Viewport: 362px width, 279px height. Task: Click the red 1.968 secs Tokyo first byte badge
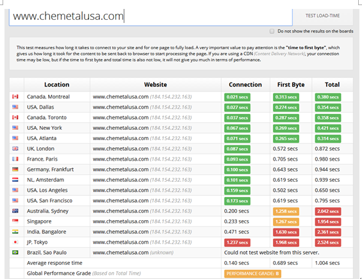[286, 243]
